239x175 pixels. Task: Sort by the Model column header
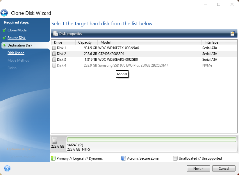(150, 42)
